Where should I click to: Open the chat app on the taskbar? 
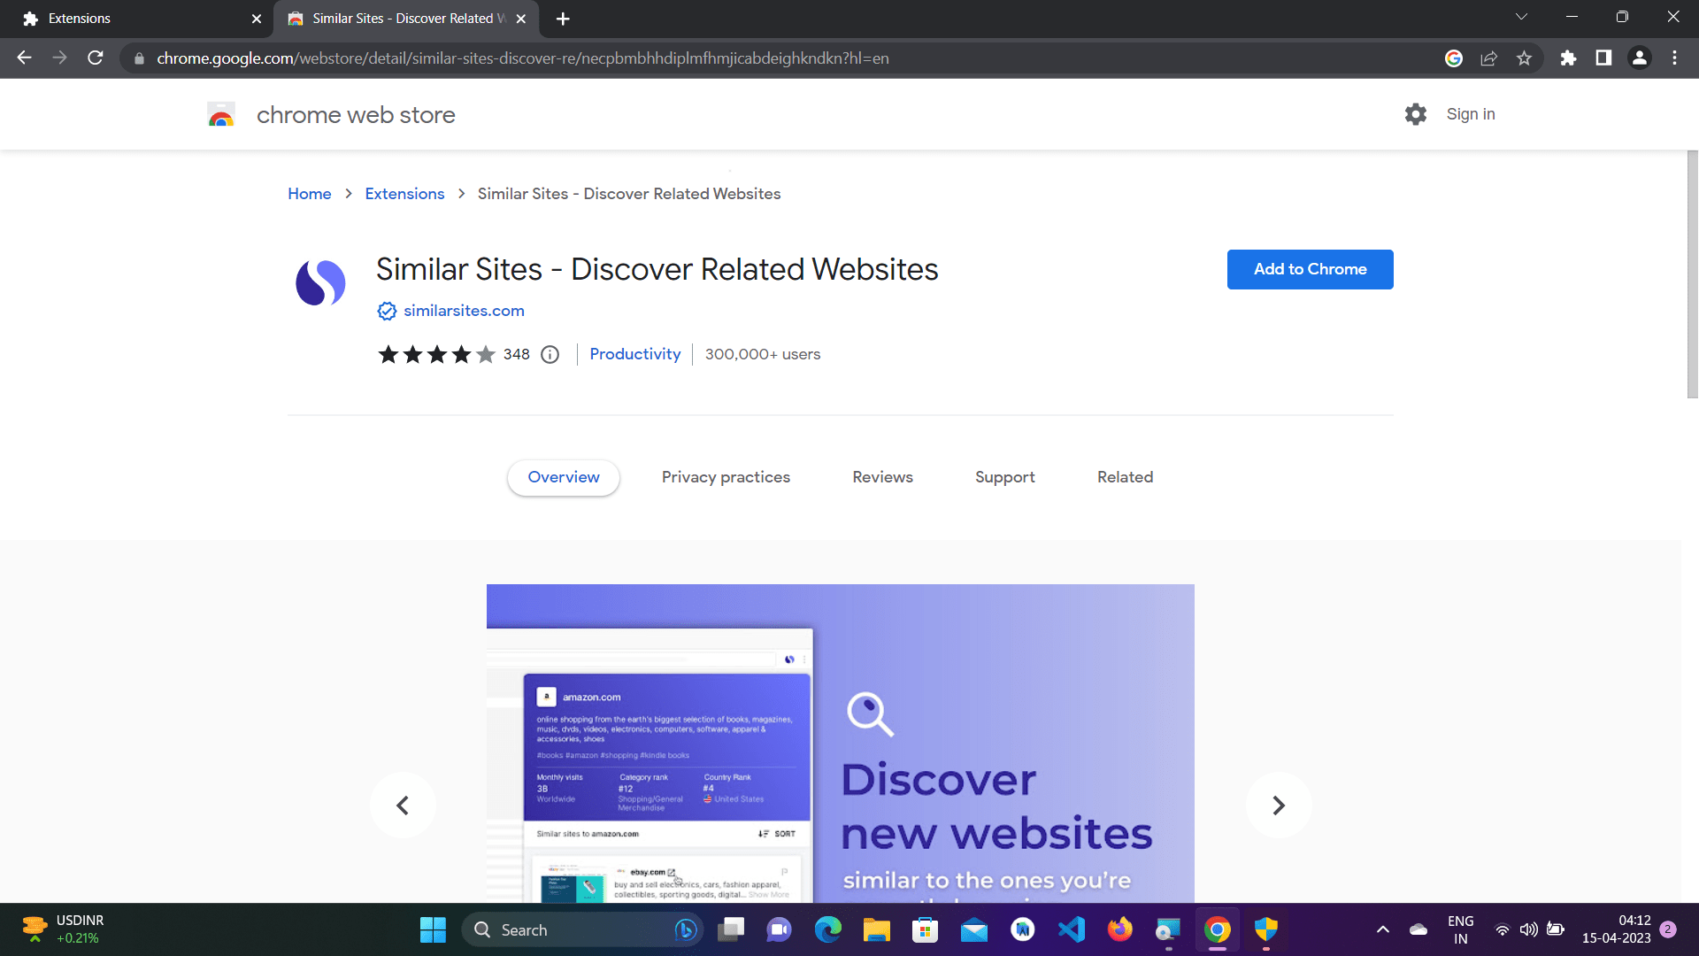pyautogui.click(x=779, y=929)
